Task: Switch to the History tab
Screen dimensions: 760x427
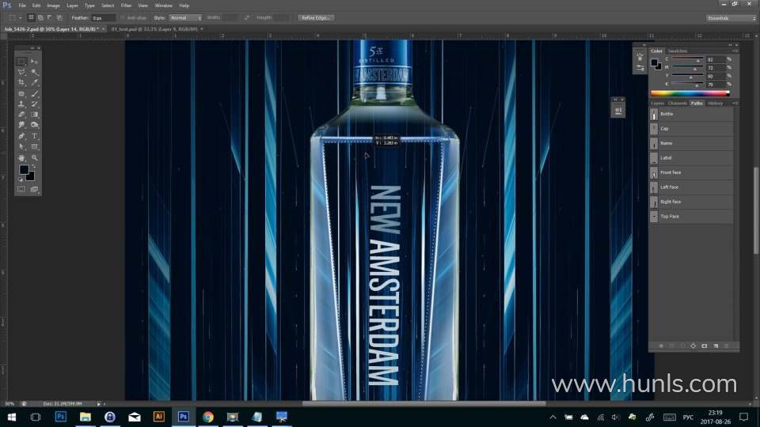Action: pos(715,103)
